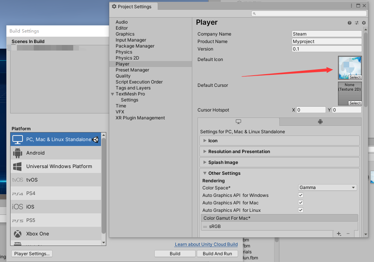The image size is (374, 262).
Task: Open the Color Space dropdown showing Gamma
Action: click(327, 187)
